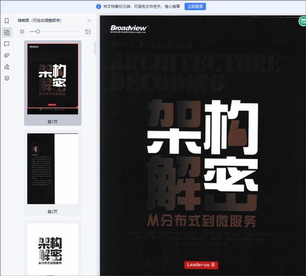Select the thumbnail panel icon in sidebar
Screen dimensions: 306x276
pos(7,33)
